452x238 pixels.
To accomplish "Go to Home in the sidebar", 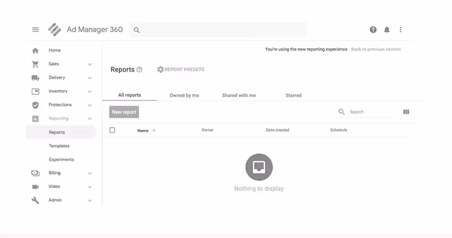I will click(x=54, y=50).
